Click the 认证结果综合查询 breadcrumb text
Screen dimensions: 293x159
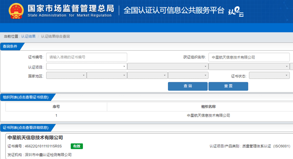point(55,36)
